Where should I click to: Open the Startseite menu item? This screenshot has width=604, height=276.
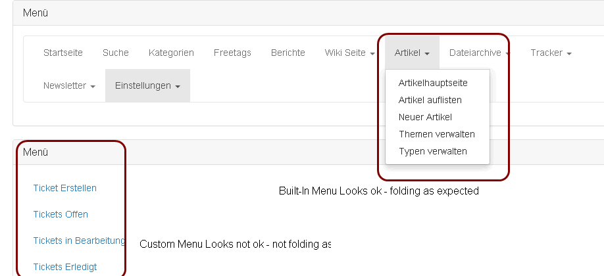[x=63, y=53]
